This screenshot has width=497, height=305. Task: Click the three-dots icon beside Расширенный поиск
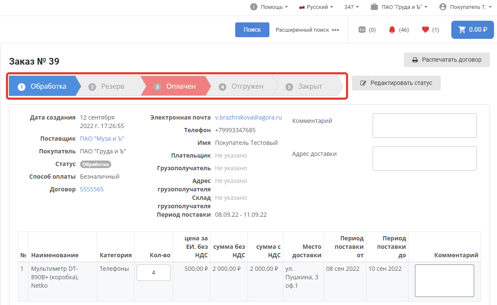[335, 30]
